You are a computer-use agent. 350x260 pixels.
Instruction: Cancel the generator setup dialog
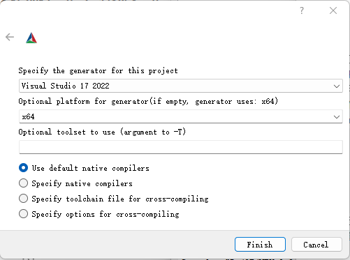coord(316,245)
